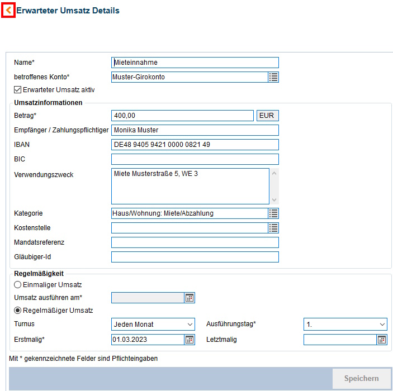Click into the Name field
Viewport: 393px width, 391px height.
195,63
